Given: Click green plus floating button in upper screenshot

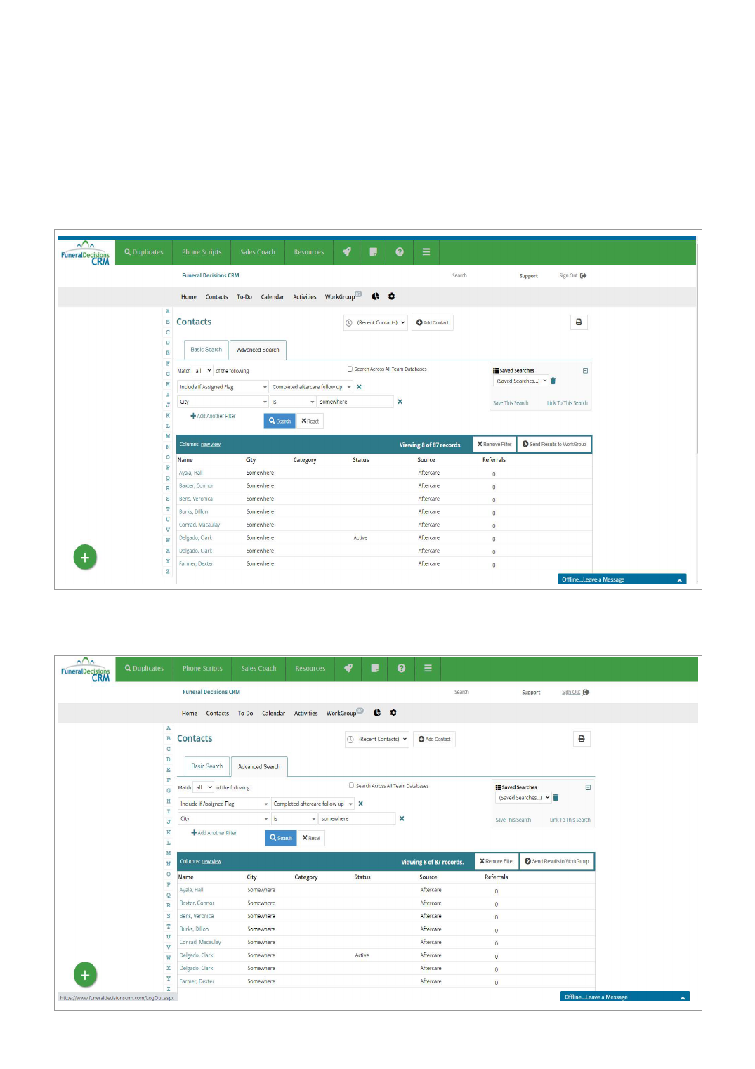Looking at the screenshot, I should click(x=85, y=558).
